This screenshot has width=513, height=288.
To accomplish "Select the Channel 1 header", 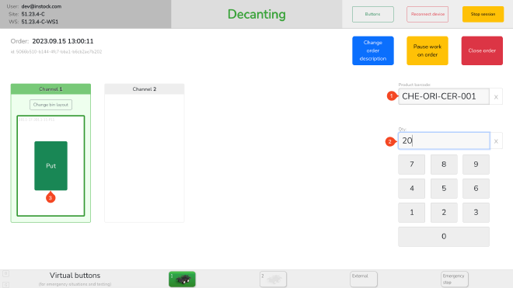I will 51,89.
